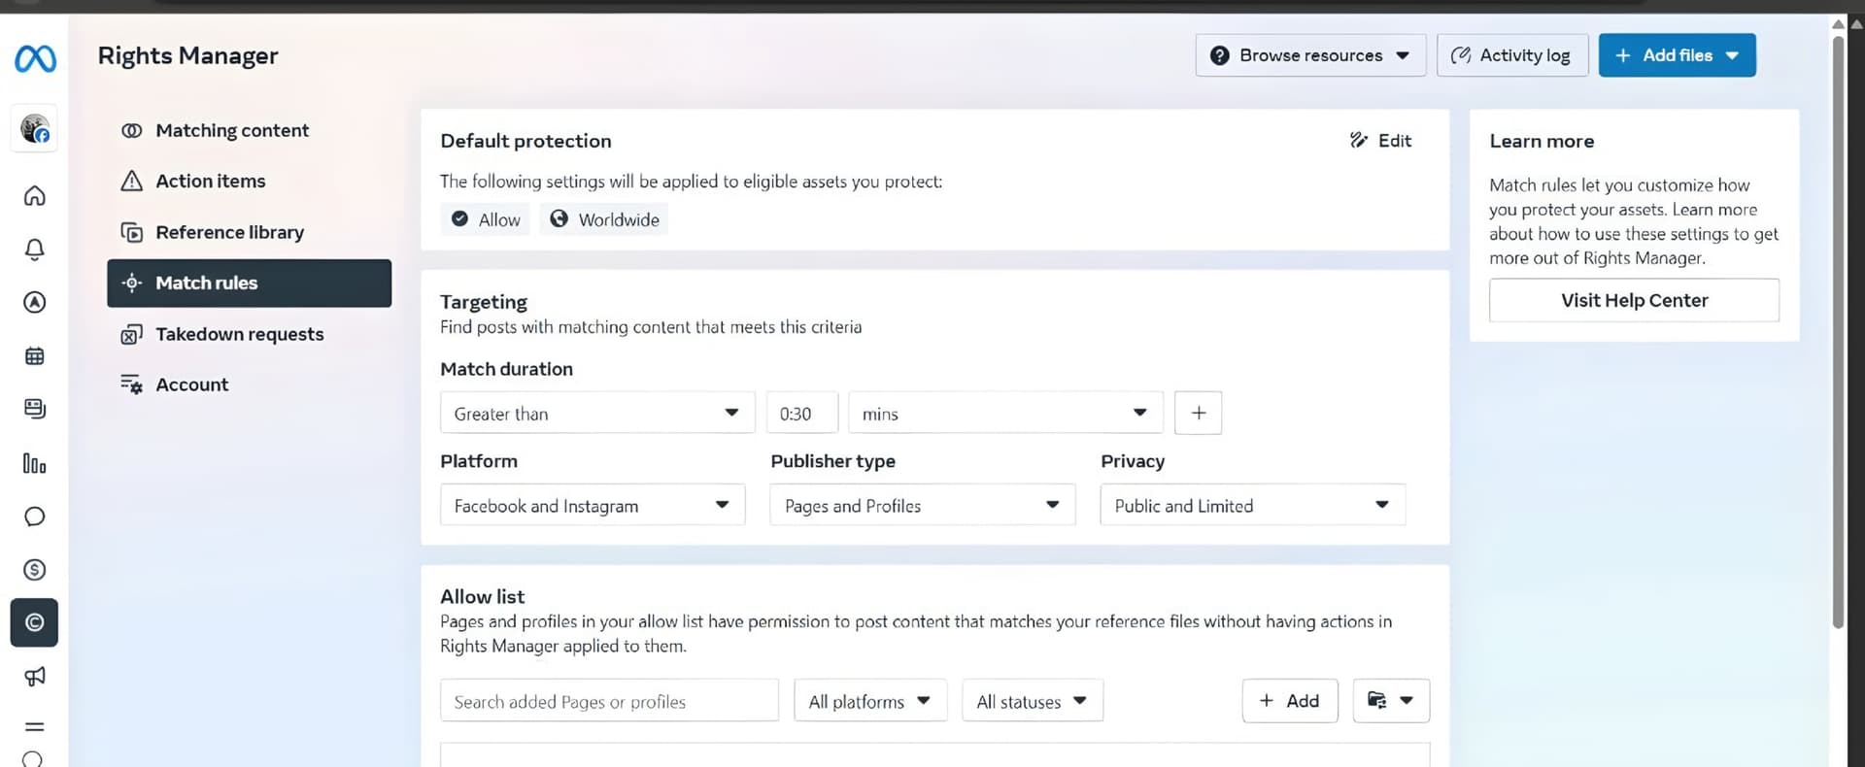Open the Public and Limited privacy dropdown
1865x767 pixels.
(x=1251, y=506)
